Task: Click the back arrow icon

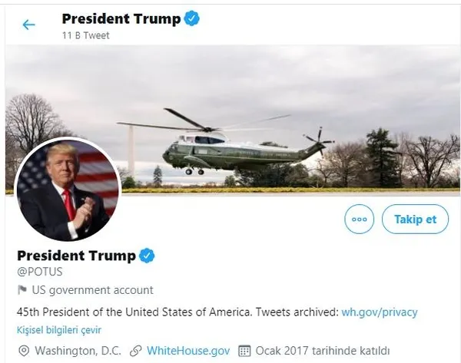Action: 28,25
